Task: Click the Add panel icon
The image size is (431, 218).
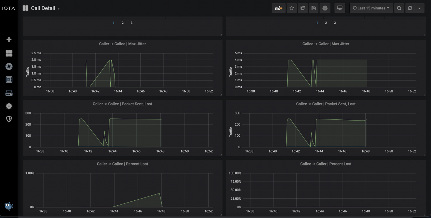Action: click(x=278, y=8)
